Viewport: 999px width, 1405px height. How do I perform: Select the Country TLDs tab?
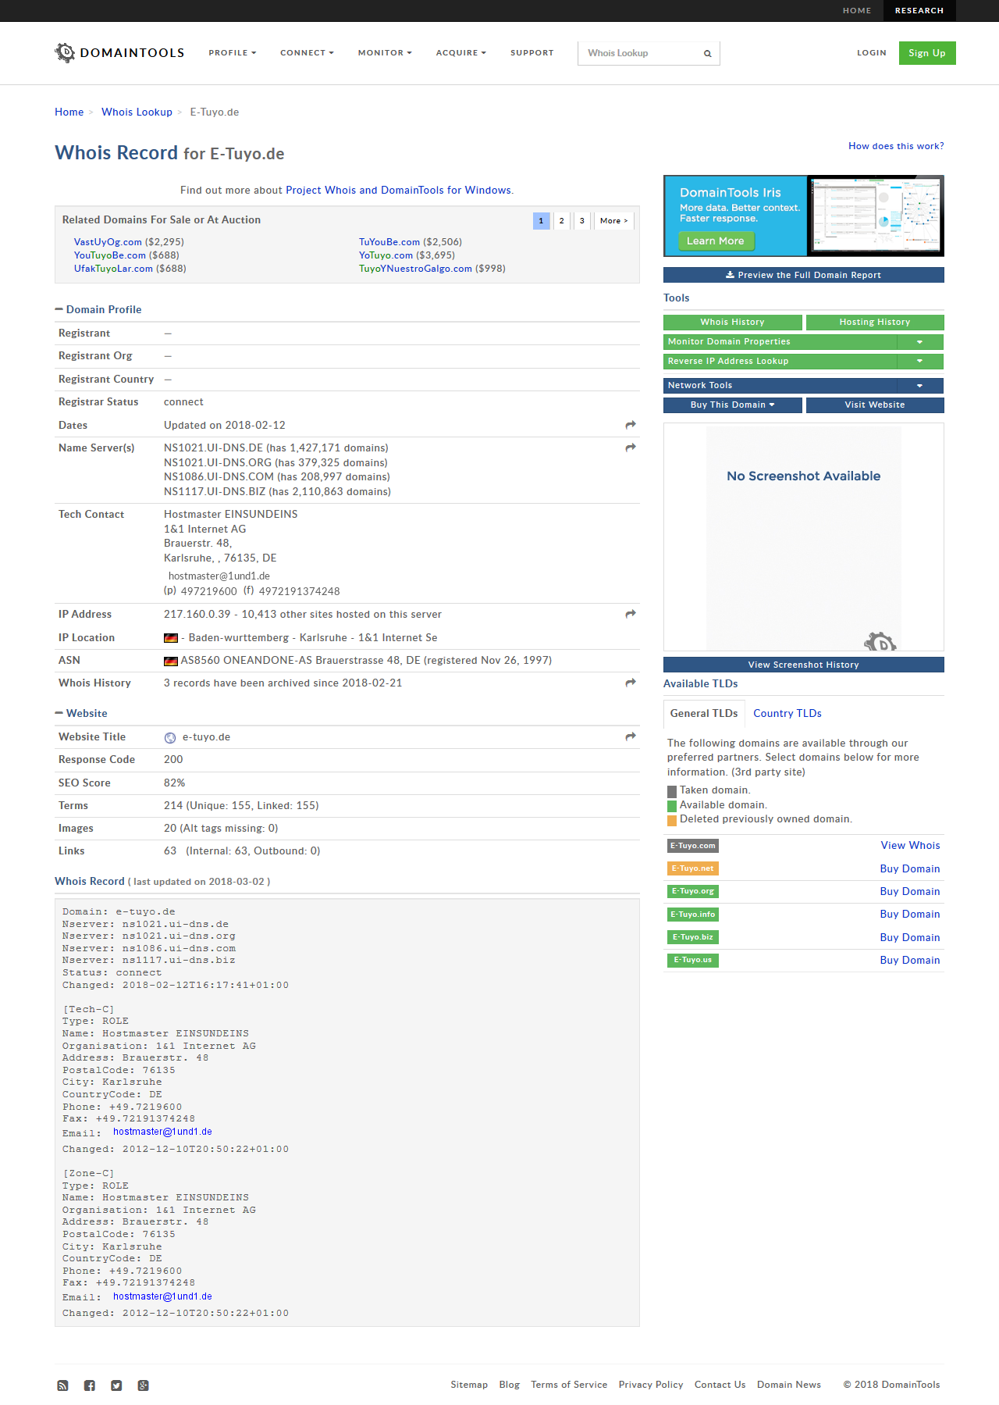787,713
